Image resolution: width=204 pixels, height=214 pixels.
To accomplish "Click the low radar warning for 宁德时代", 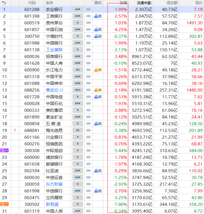I will pos(98,36).
